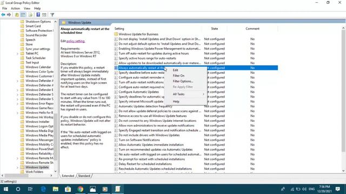
Task: Click the Shutdown Options folder icon
Action: click(x=22, y=22)
